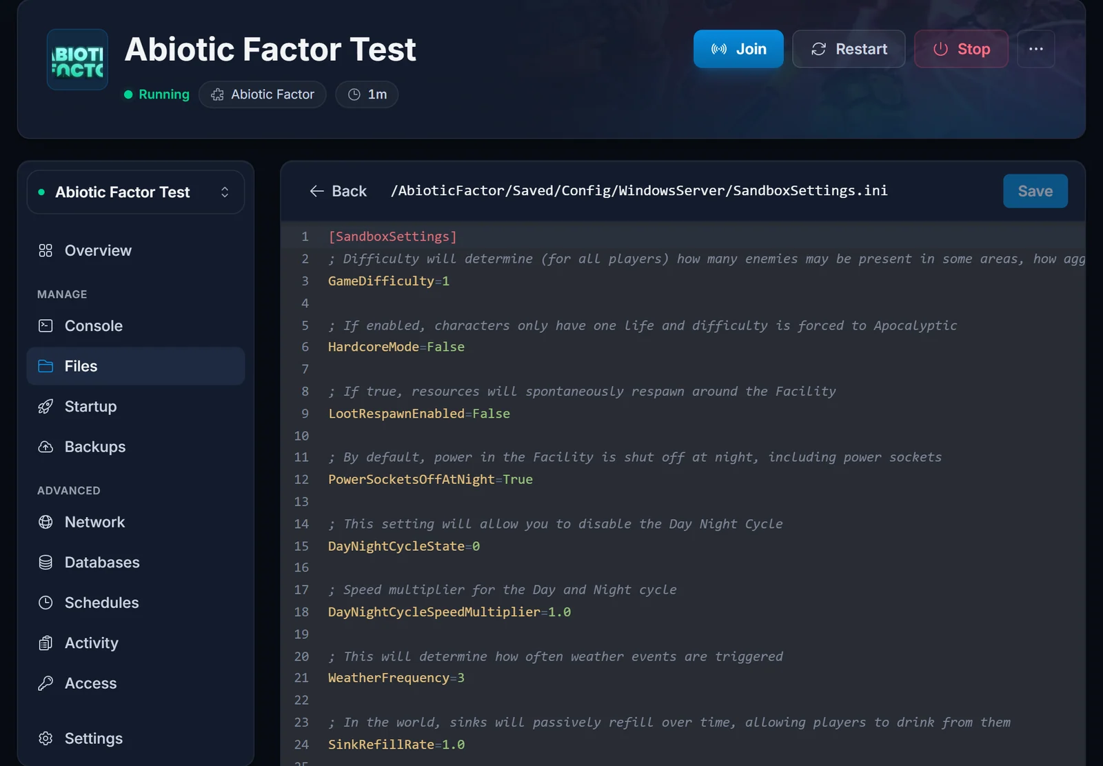Click the HardcoreMode=False line
The height and width of the screenshot is (766, 1103).
click(396, 347)
